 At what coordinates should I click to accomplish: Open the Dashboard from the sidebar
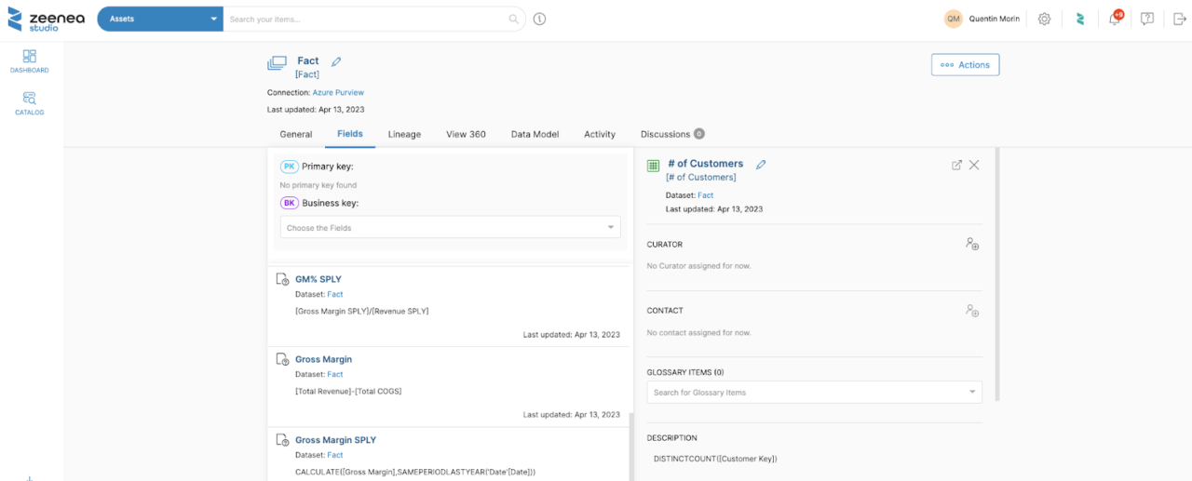pos(29,61)
